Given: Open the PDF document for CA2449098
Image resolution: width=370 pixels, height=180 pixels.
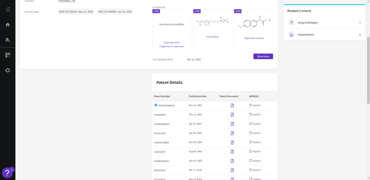Looking at the screenshot, I should (232, 114).
